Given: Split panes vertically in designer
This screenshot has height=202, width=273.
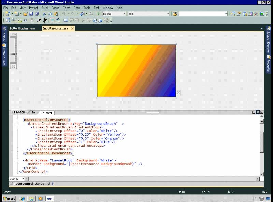Looking at the screenshot, I should coord(254,112).
